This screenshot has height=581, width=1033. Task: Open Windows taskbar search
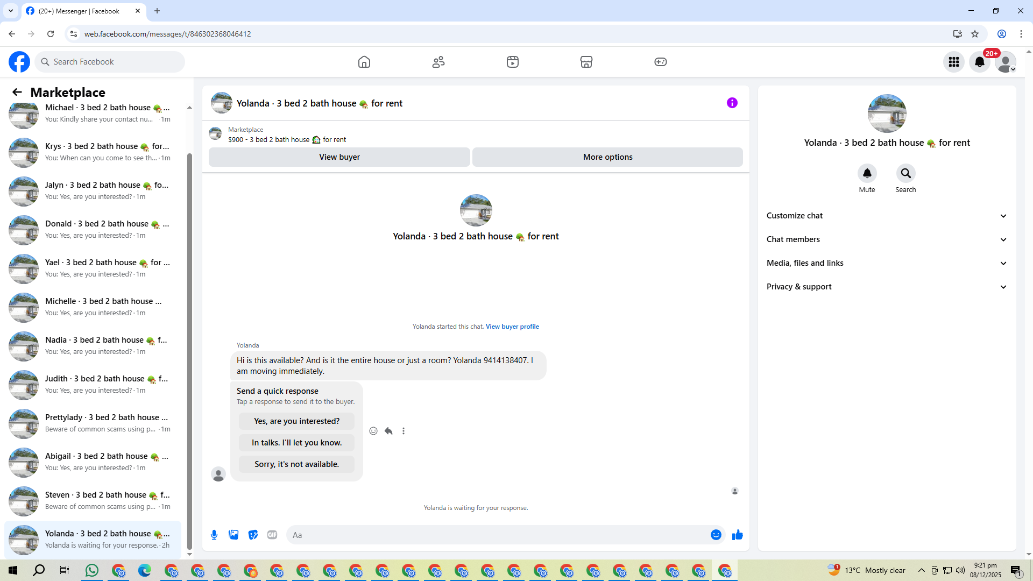(39, 570)
